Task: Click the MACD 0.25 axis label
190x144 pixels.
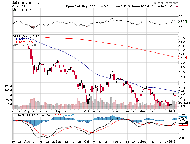Action: click(x=183, y=115)
